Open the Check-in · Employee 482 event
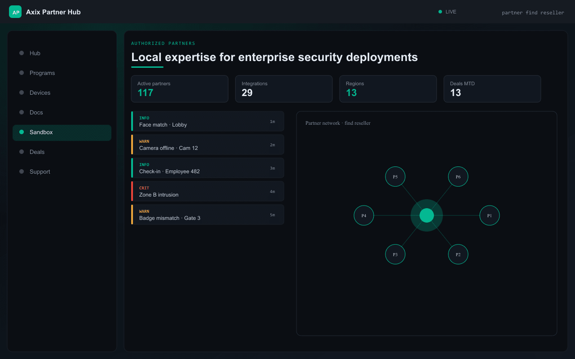575x359 pixels. click(x=208, y=168)
